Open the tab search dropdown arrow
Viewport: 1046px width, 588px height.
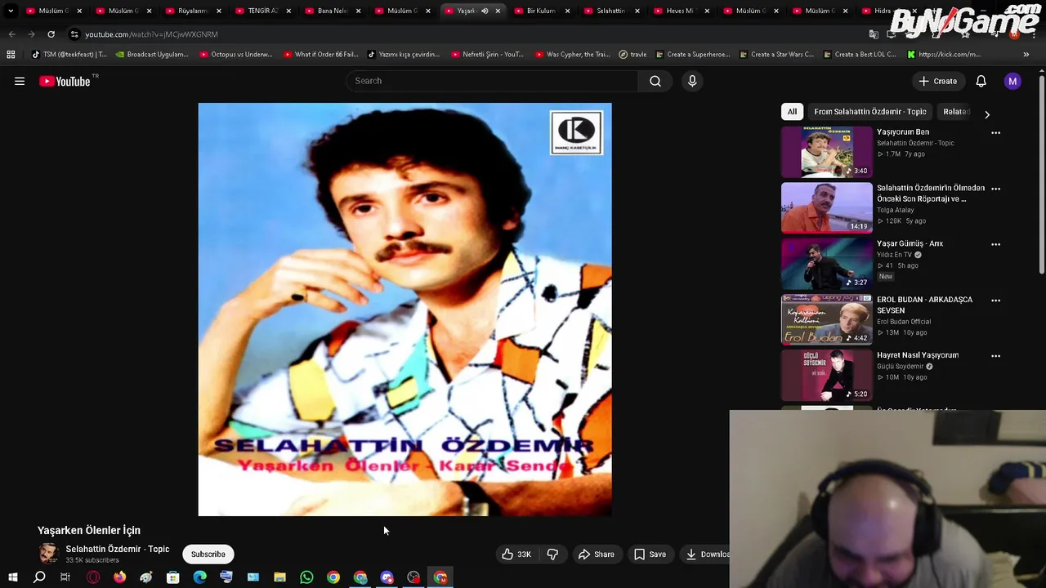coord(11,11)
